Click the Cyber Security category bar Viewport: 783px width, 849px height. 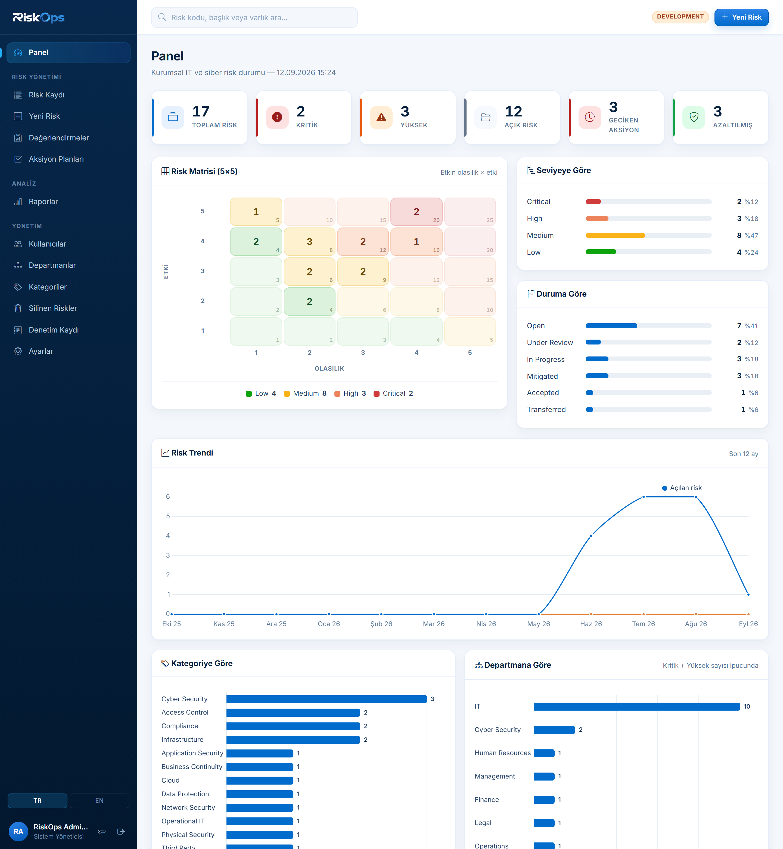click(x=326, y=699)
